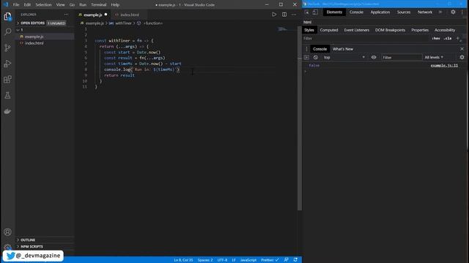Open console drawer more options menu

coord(306,49)
